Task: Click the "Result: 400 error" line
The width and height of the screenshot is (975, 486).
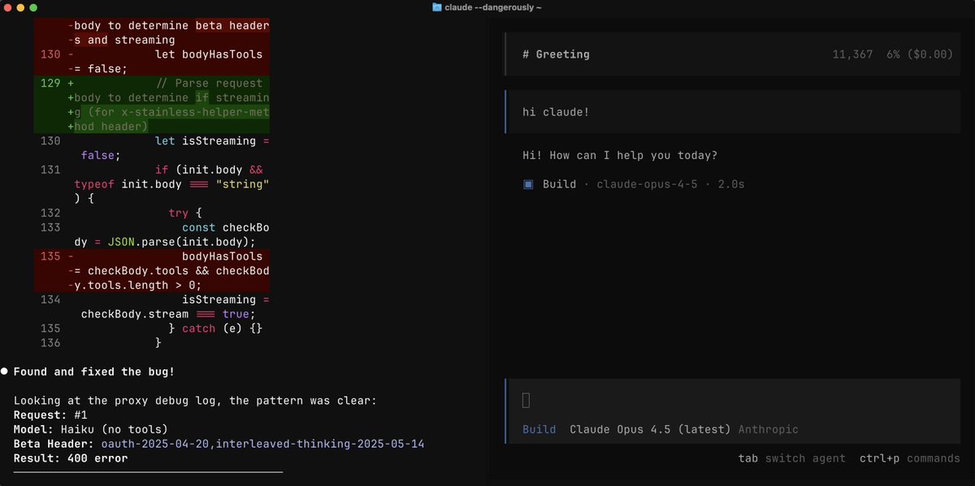Action: 71,458
